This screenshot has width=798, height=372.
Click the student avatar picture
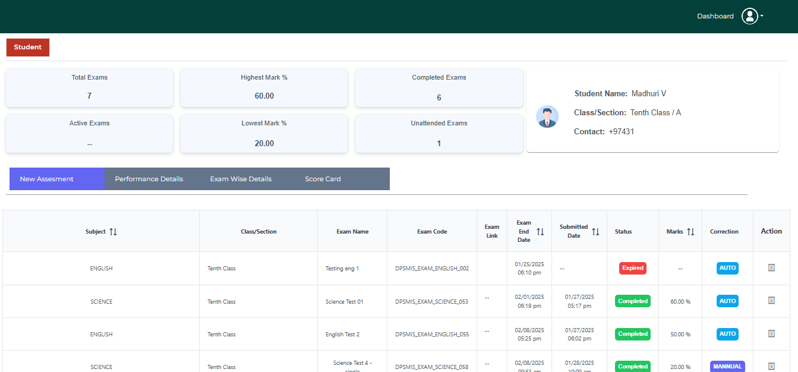coord(547,116)
